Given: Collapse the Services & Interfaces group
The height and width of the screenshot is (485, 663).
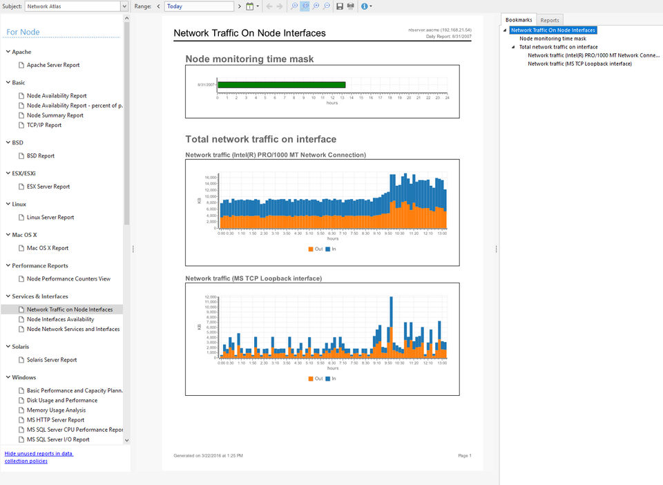Looking at the screenshot, I should tap(8, 296).
